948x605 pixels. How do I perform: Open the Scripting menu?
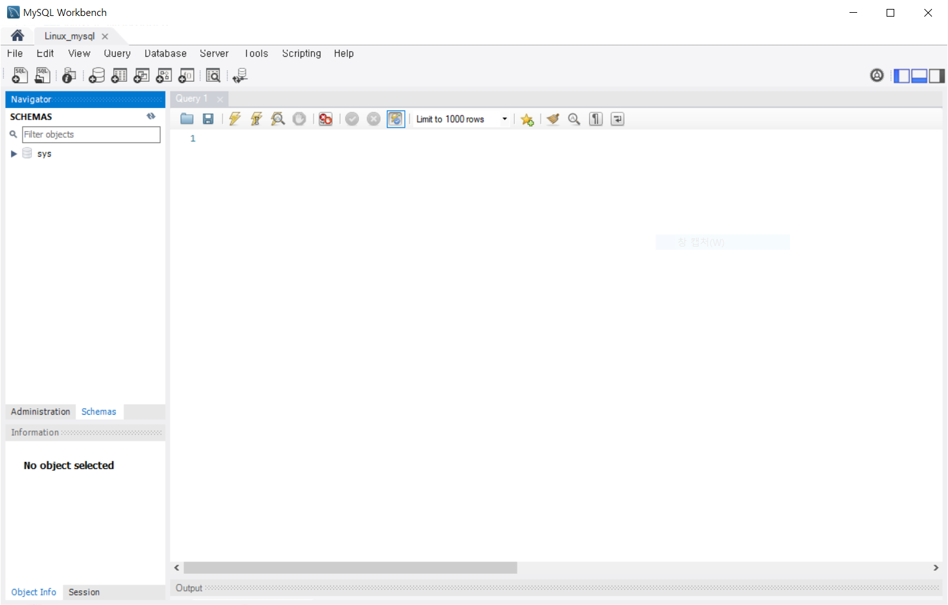pyautogui.click(x=301, y=54)
